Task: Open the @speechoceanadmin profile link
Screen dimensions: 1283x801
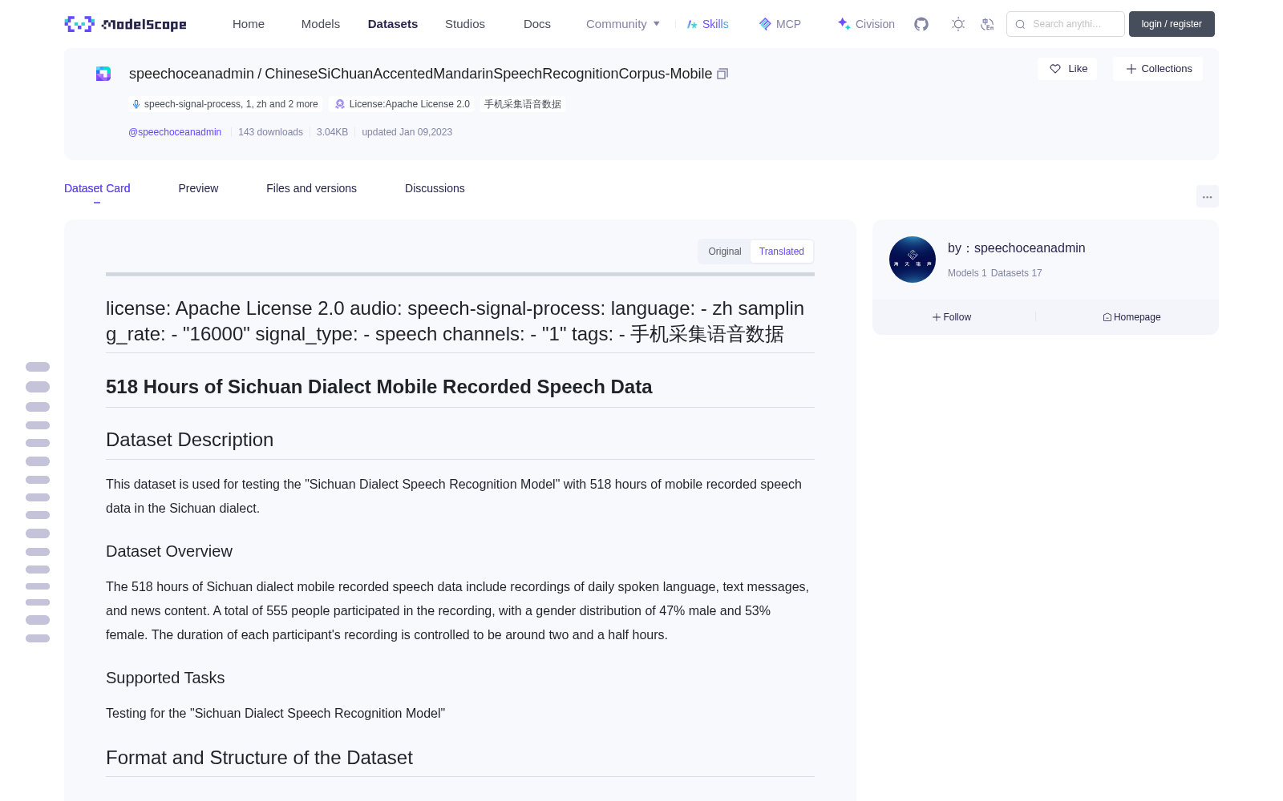Action: [x=175, y=132]
